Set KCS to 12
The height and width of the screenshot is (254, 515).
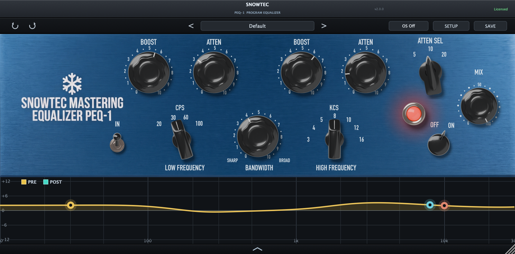356,128
